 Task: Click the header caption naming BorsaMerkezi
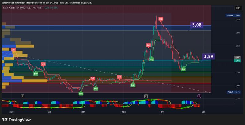pyautogui.click(x=47, y=3)
